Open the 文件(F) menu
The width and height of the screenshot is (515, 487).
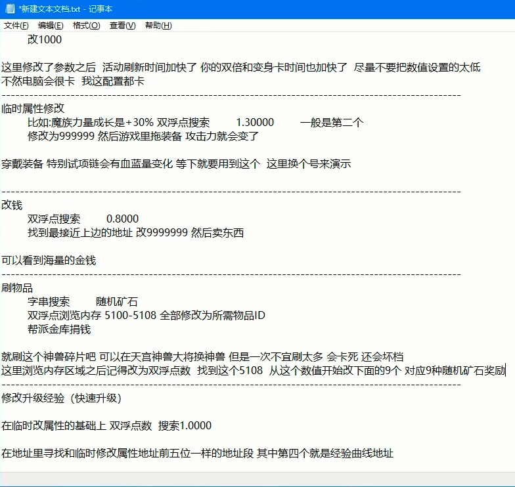point(16,26)
